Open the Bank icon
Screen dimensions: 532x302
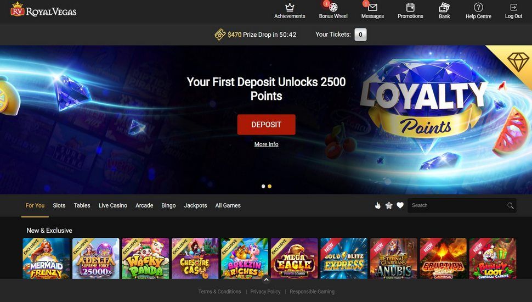pyautogui.click(x=444, y=7)
